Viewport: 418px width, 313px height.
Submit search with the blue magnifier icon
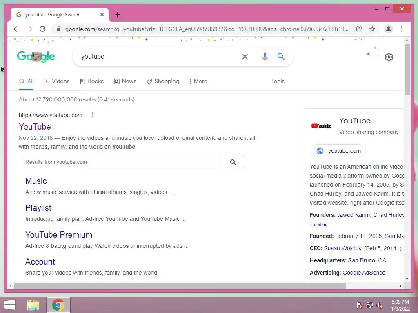[x=281, y=56]
